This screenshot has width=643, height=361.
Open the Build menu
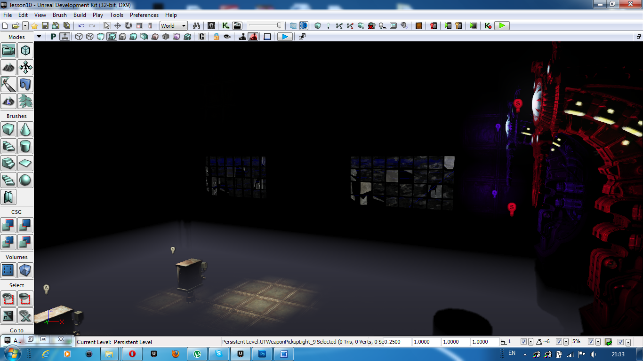[x=80, y=15]
